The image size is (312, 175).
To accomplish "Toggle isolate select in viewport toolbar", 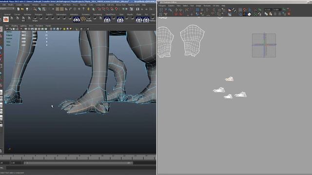I will click(x=77, y=29).
